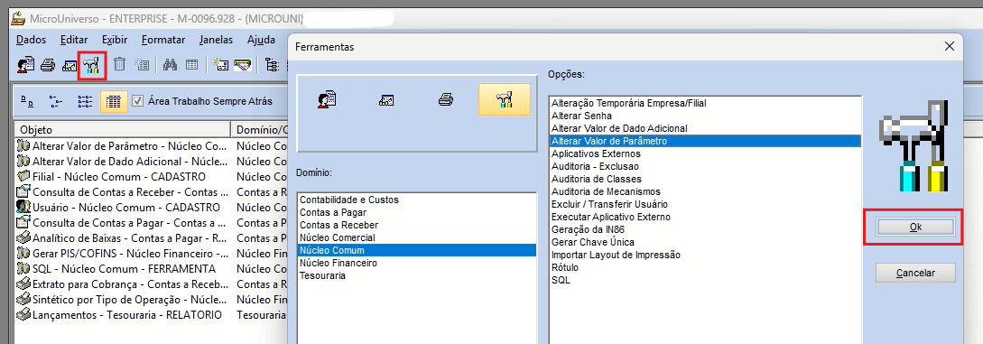The width and height of the screenshot is (983, 344).
Task: Select option Excluir / Transferir Usuário
Action: 705,204
